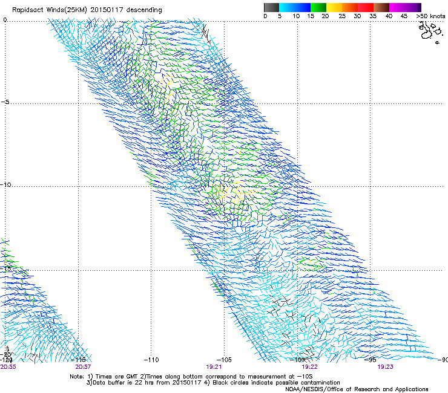Click the '-10' latitude label
448x393 pixels.
[5, 184]
